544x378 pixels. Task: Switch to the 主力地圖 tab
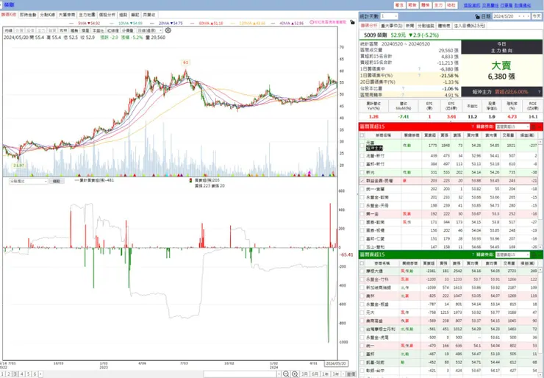87,15
